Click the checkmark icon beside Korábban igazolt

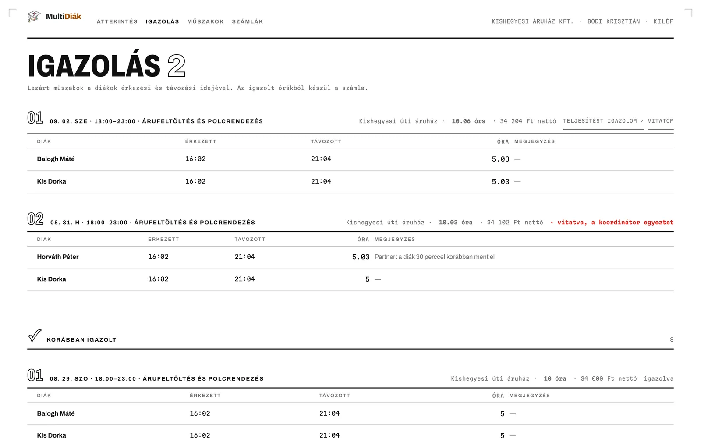(x=35, y=336)
